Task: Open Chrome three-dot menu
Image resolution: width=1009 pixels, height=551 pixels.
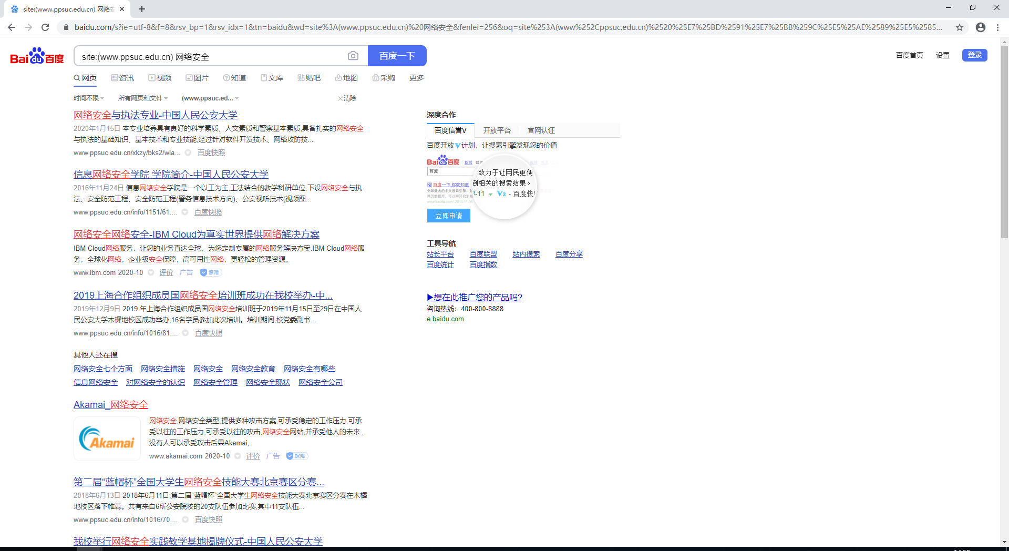Action: coord(997,27)
